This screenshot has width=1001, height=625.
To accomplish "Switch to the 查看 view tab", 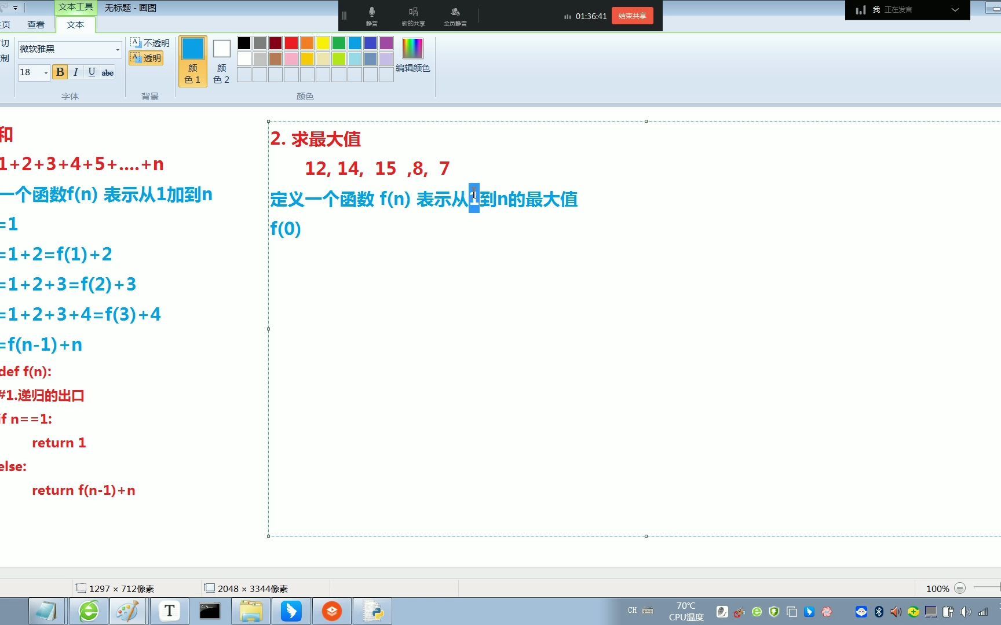I will [x=36, y=24].
